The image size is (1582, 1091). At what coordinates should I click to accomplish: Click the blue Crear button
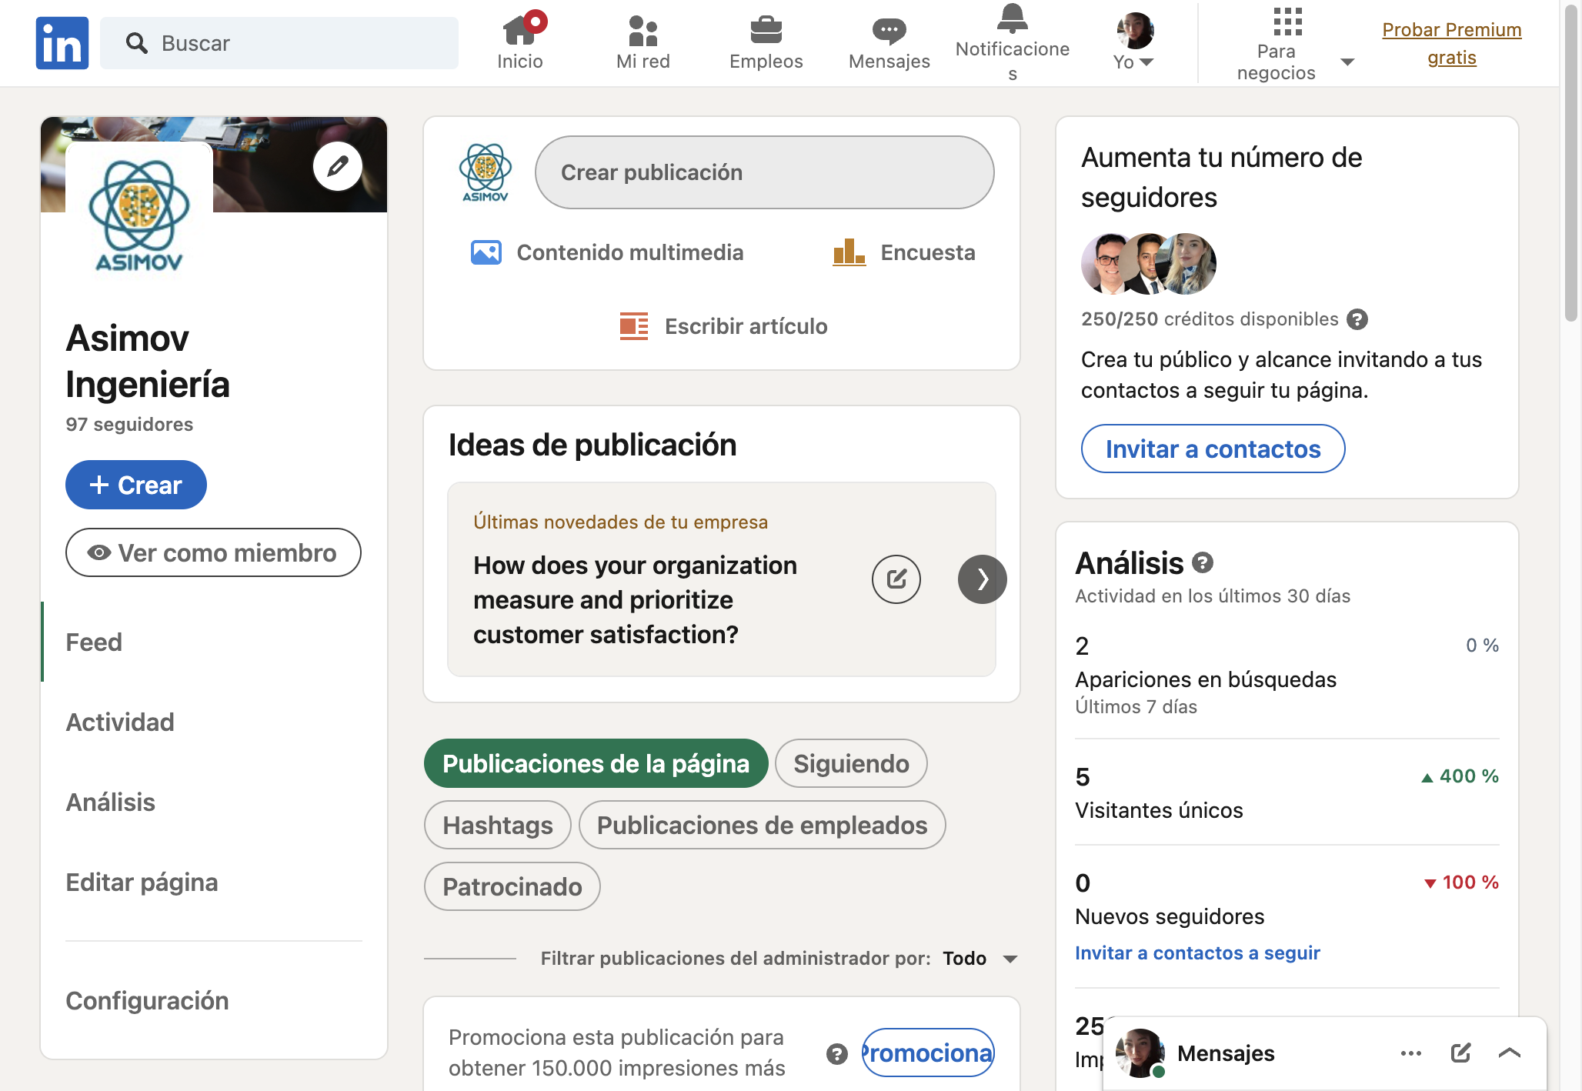(x=136, y=485)
